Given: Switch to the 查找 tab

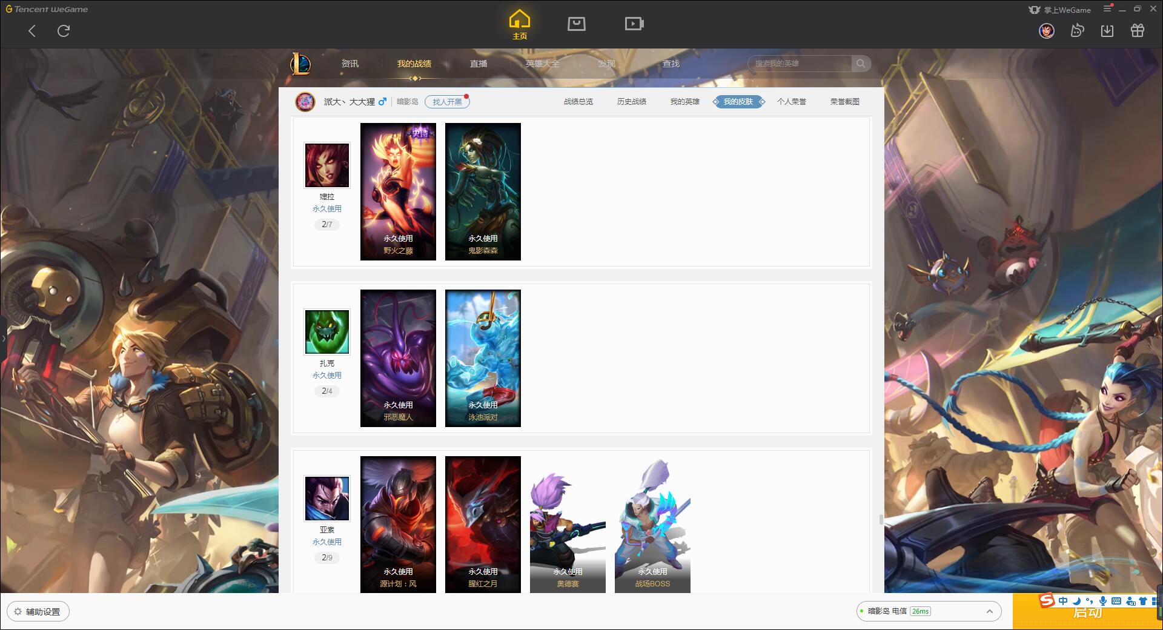Looking at the screenshot, I should pos(671,64).
